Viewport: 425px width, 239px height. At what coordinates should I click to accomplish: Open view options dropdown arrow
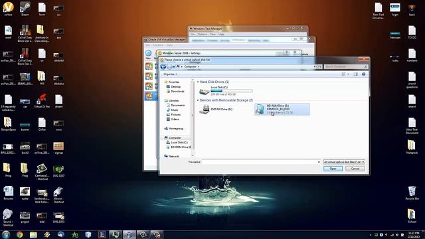(x=348, y=74)
